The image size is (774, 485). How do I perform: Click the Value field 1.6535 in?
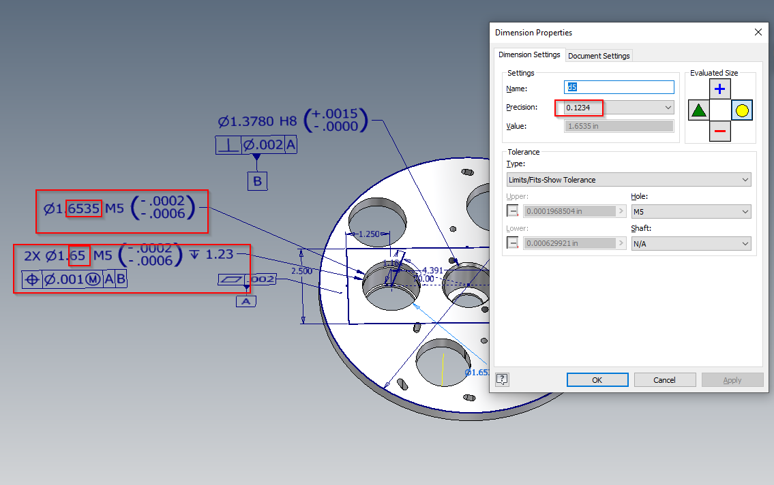[619, 126]
